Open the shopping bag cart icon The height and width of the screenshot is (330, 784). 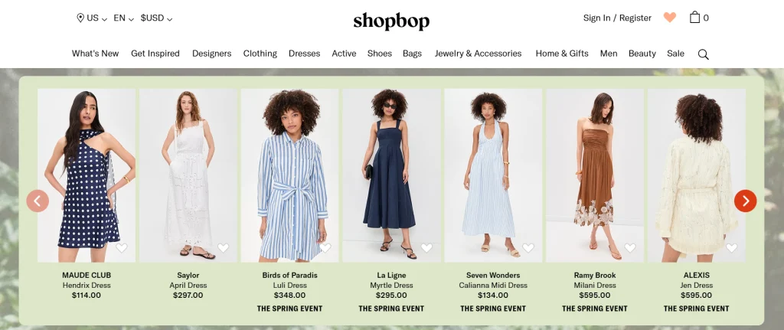pos(694,18)
